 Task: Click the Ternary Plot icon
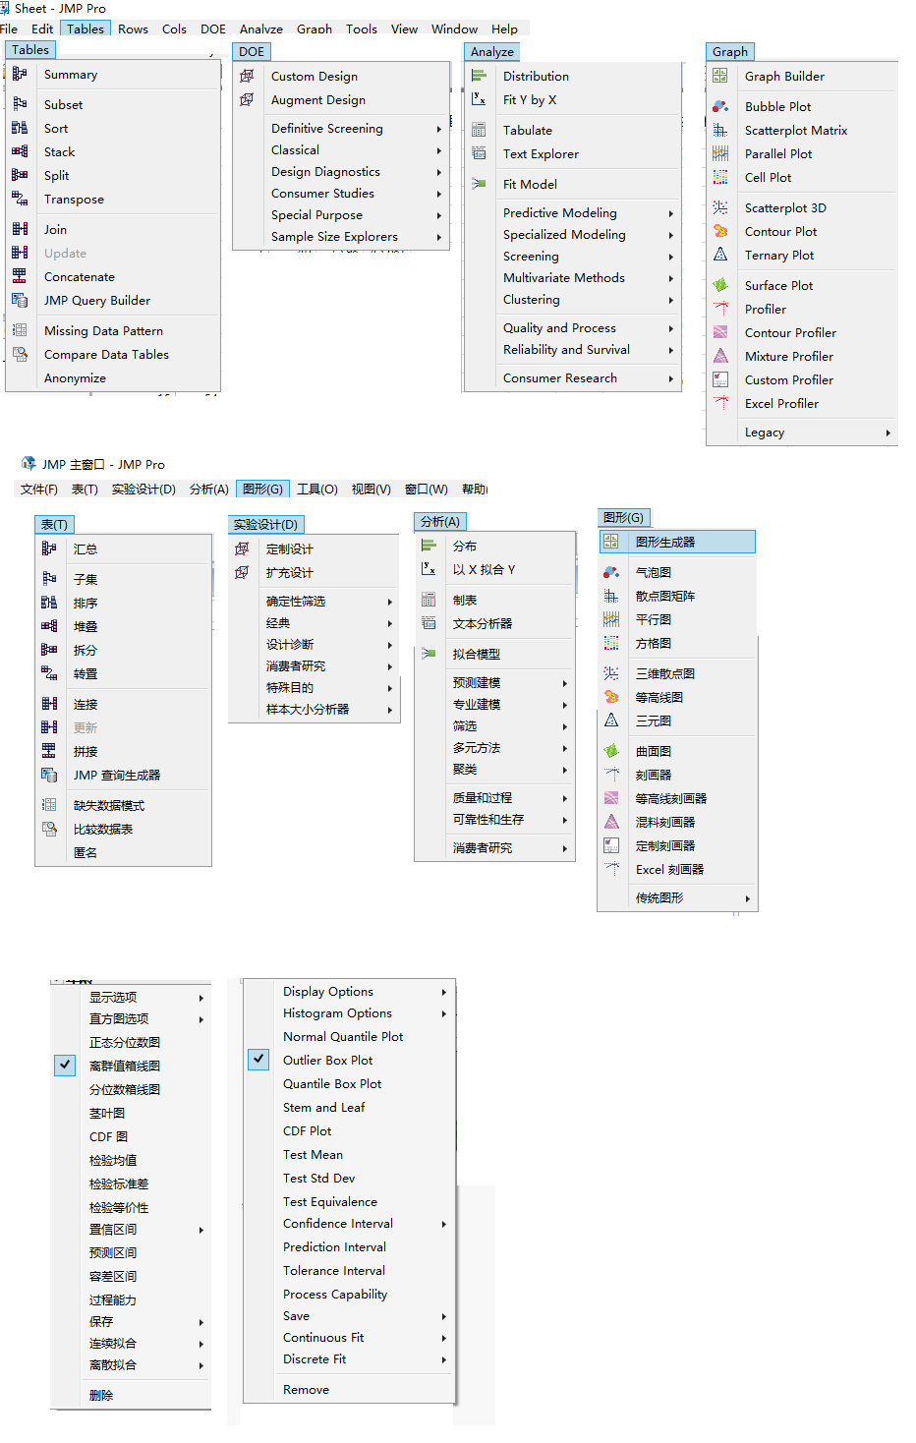click(720, 255)
